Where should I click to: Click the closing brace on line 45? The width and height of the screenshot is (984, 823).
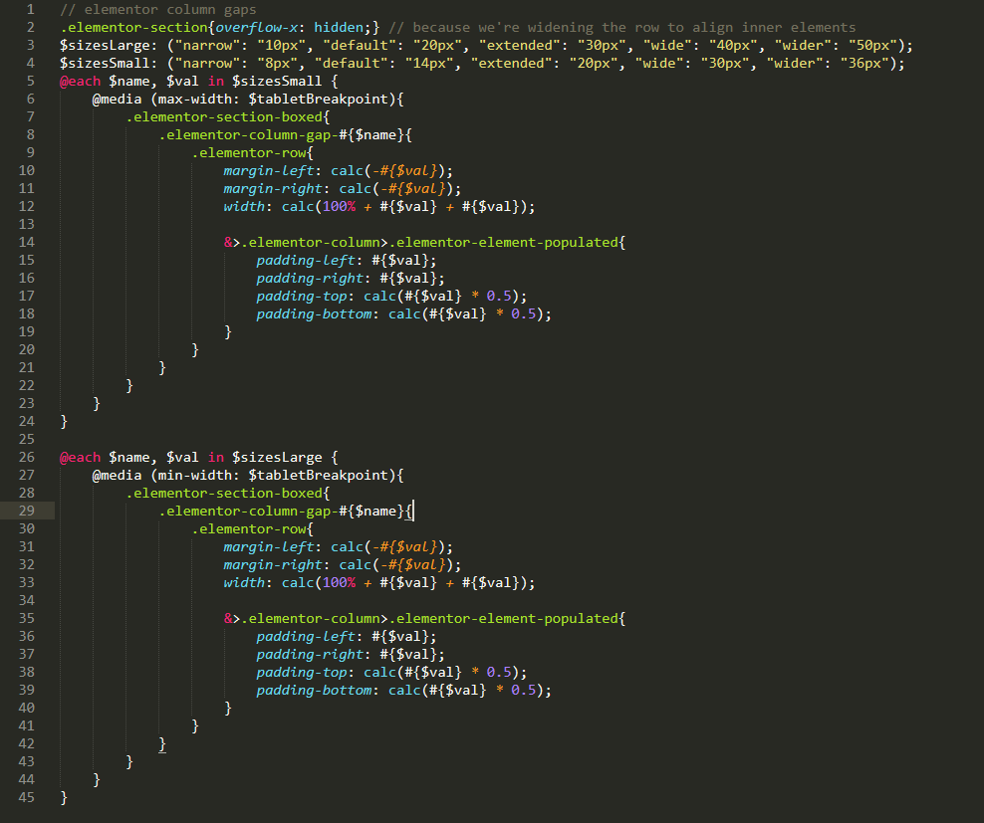[62, 797]
